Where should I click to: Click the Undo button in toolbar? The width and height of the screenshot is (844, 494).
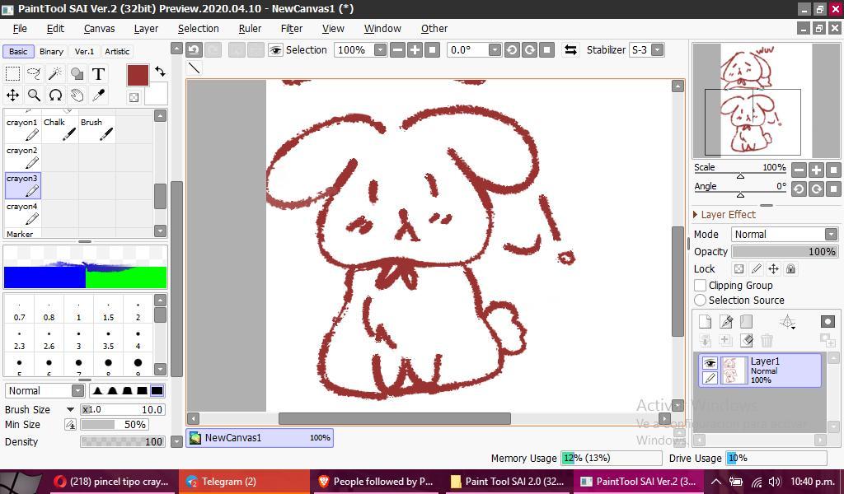point(194,50)
